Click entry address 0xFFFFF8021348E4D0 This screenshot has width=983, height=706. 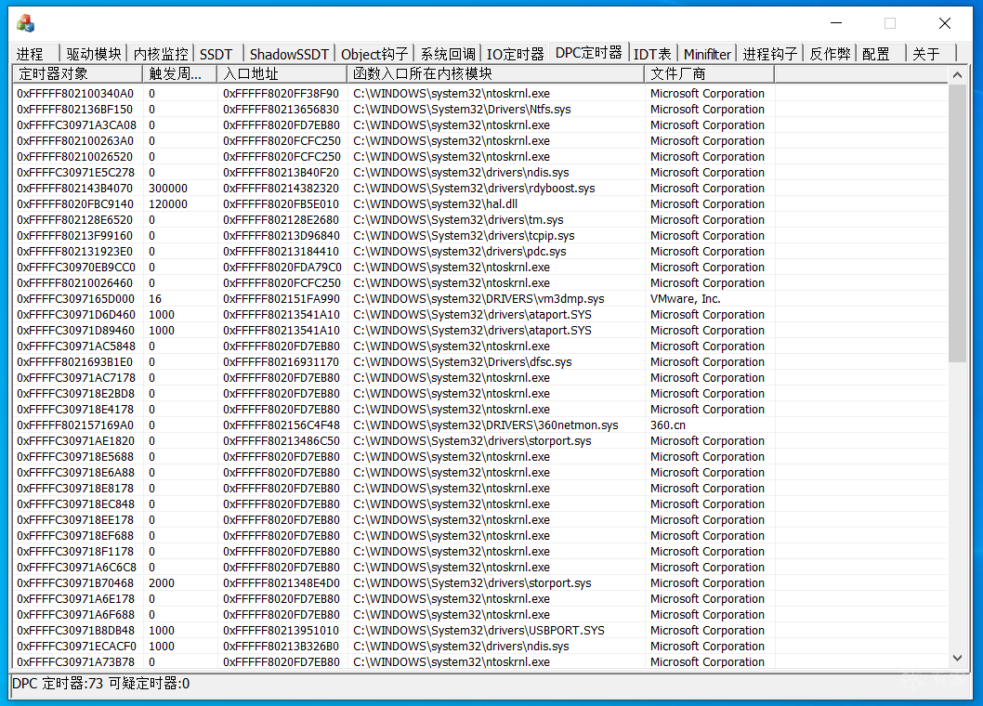[282, 583]
